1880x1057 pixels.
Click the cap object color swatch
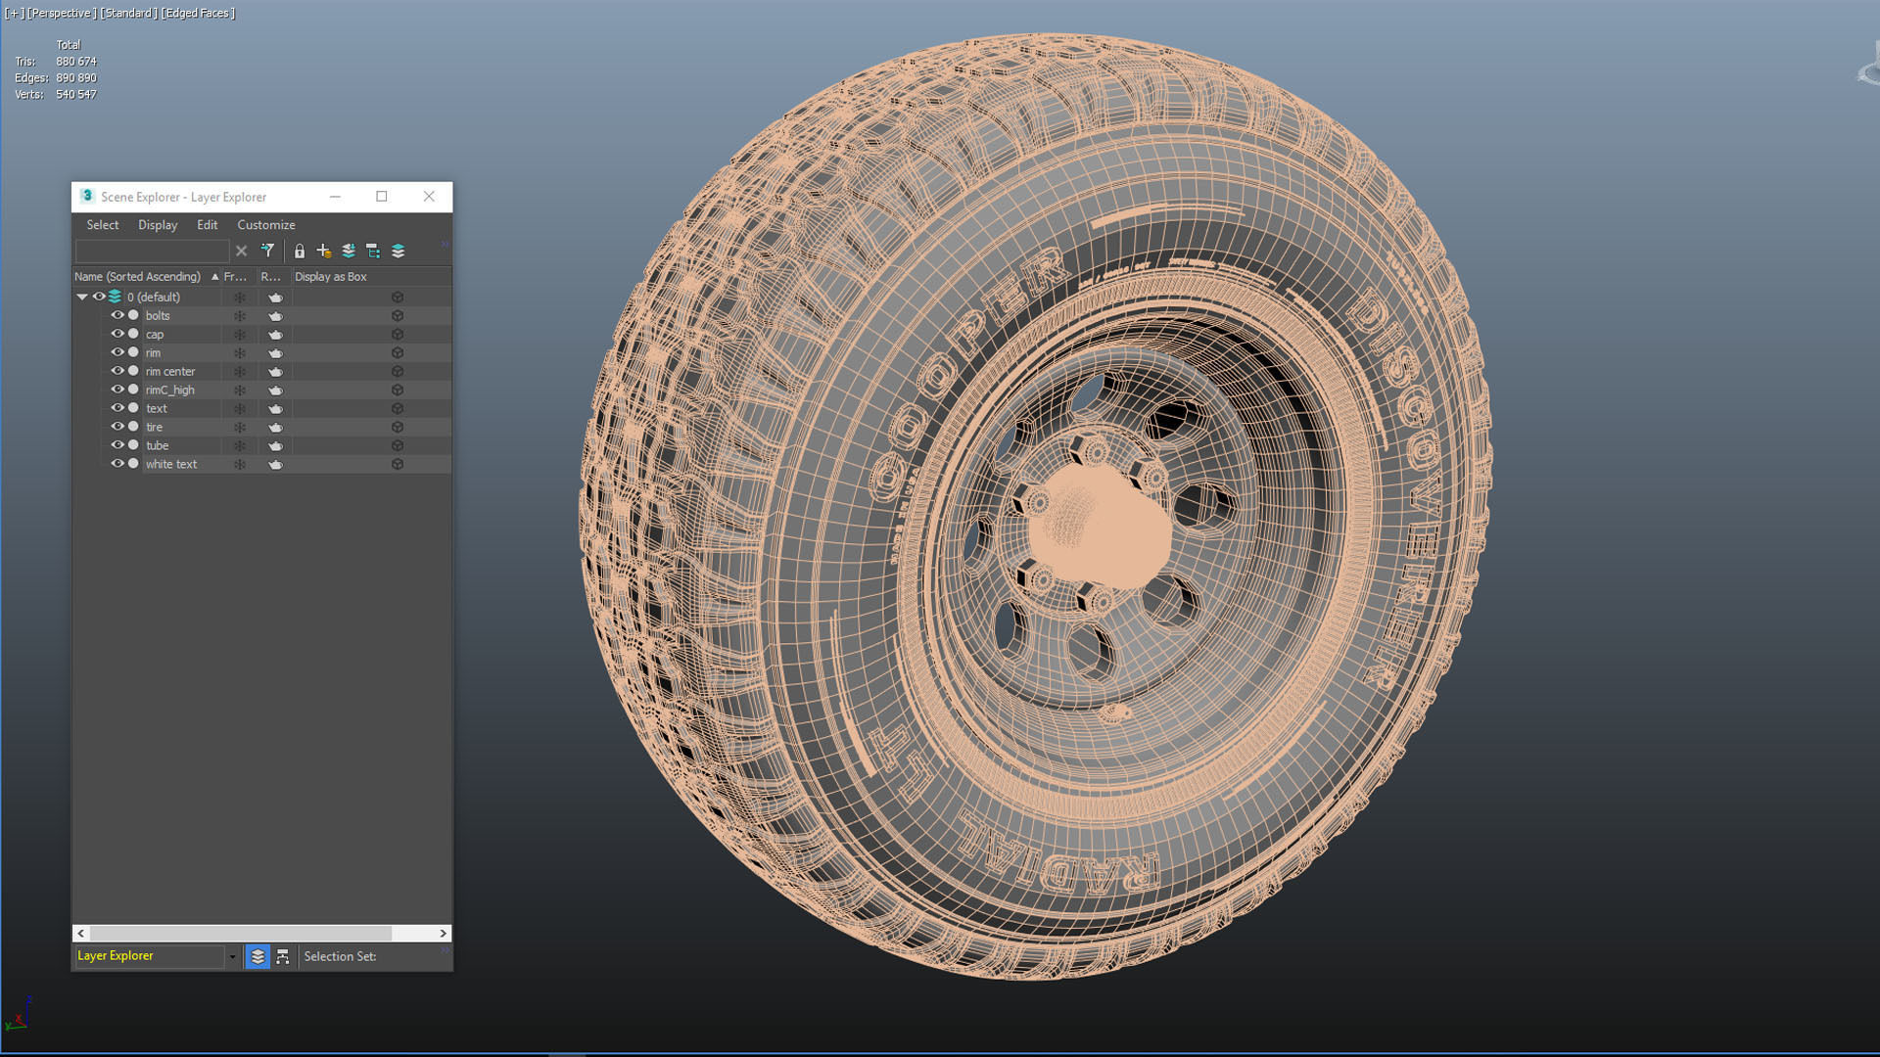point(134,334)
